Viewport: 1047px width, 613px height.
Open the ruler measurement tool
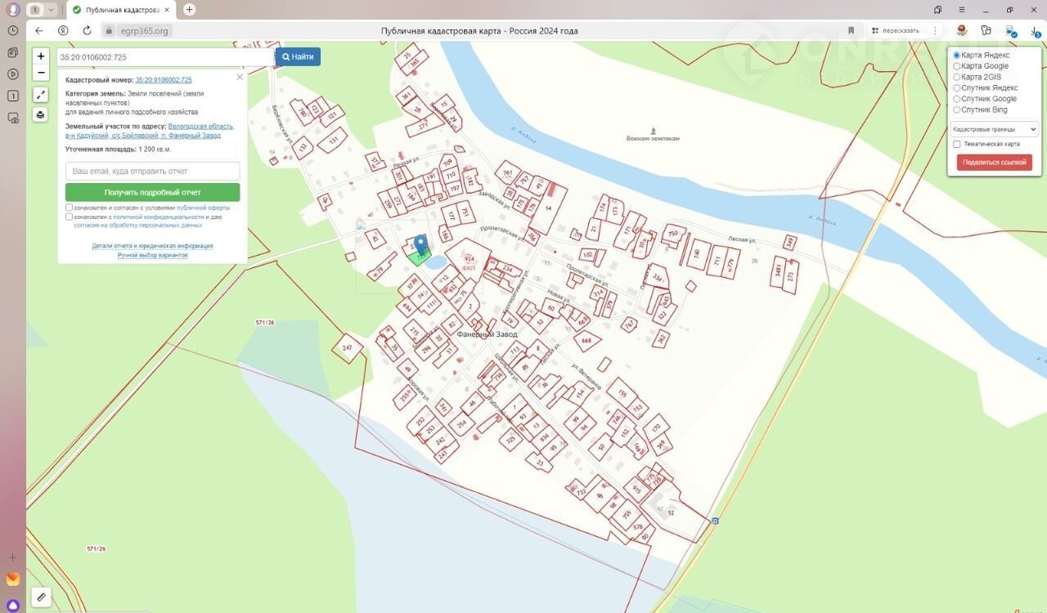click(x=41, y=597)
